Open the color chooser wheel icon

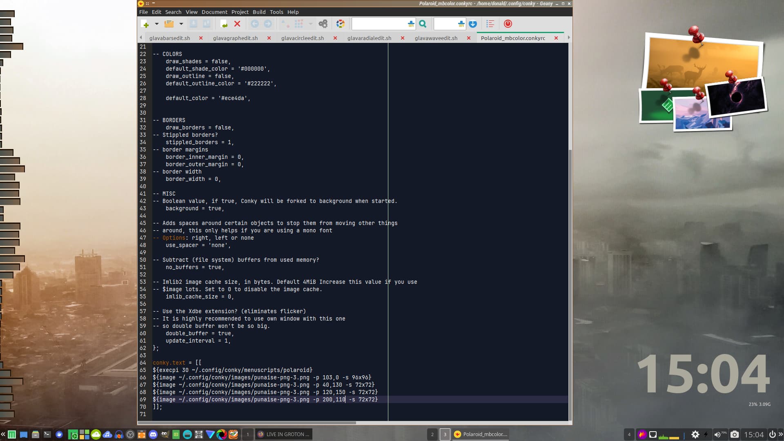pyautogui.click(x=341, y=24)
